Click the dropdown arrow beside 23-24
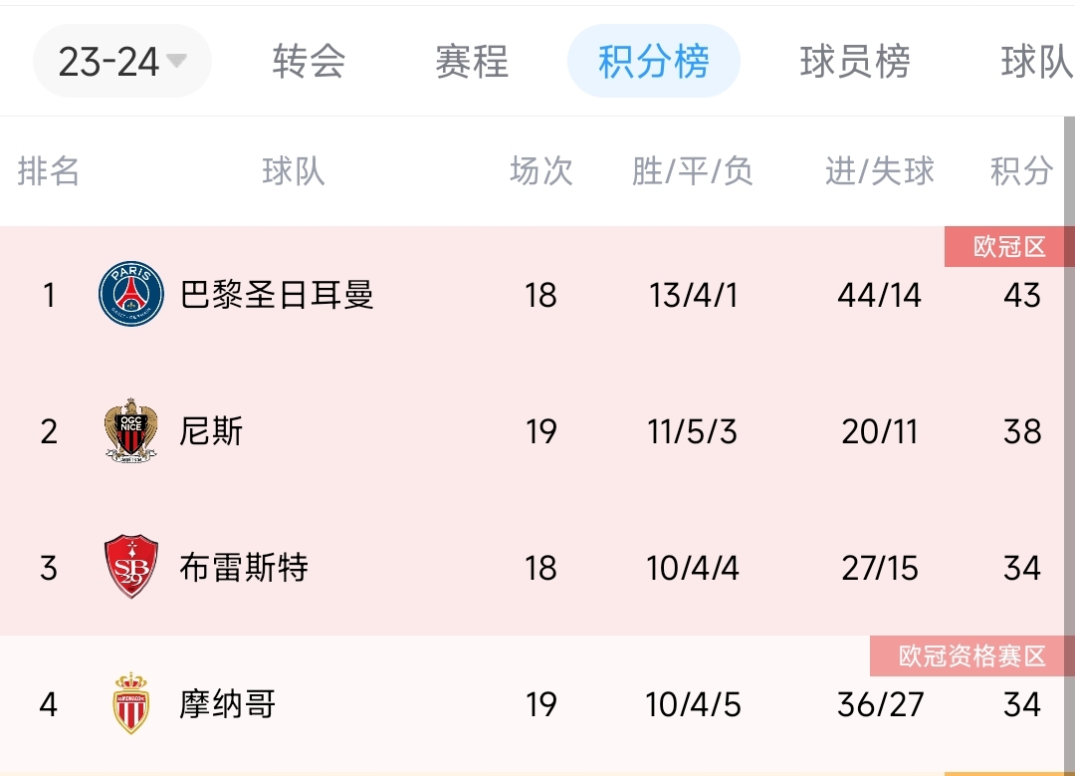 176,61
